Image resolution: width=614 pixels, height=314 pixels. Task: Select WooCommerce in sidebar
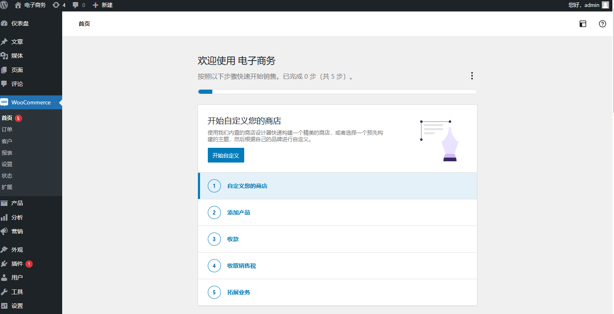[31, 102]
